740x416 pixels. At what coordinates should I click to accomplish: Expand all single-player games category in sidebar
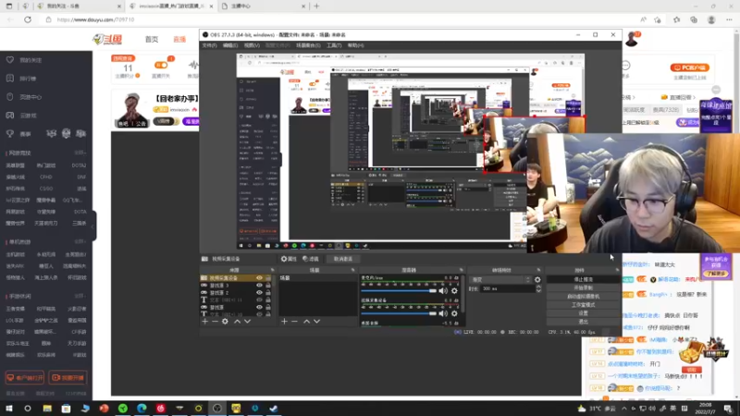pos(80,241)
